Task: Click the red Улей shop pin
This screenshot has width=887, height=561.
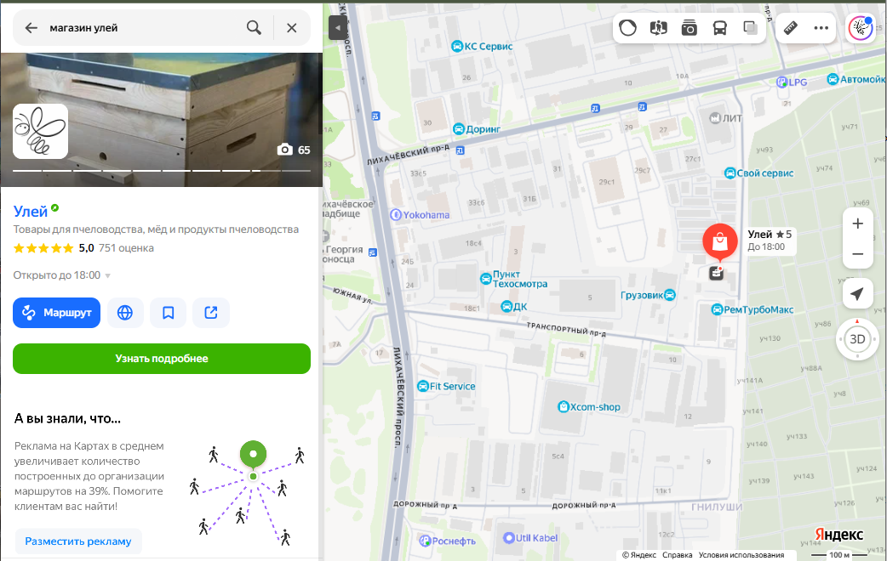Action: (719, 241)
